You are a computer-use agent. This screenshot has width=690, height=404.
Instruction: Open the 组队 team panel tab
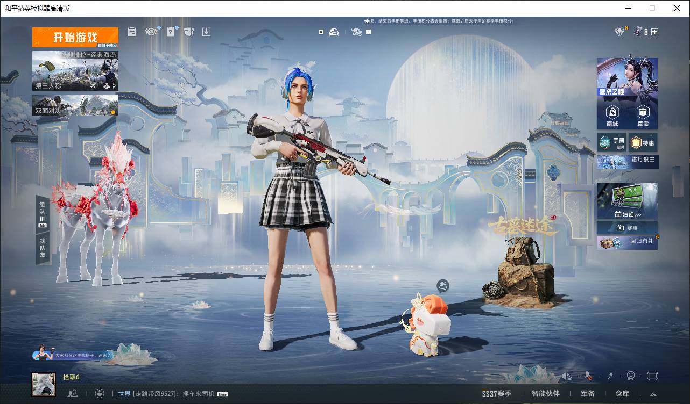(x=42, y=214)
